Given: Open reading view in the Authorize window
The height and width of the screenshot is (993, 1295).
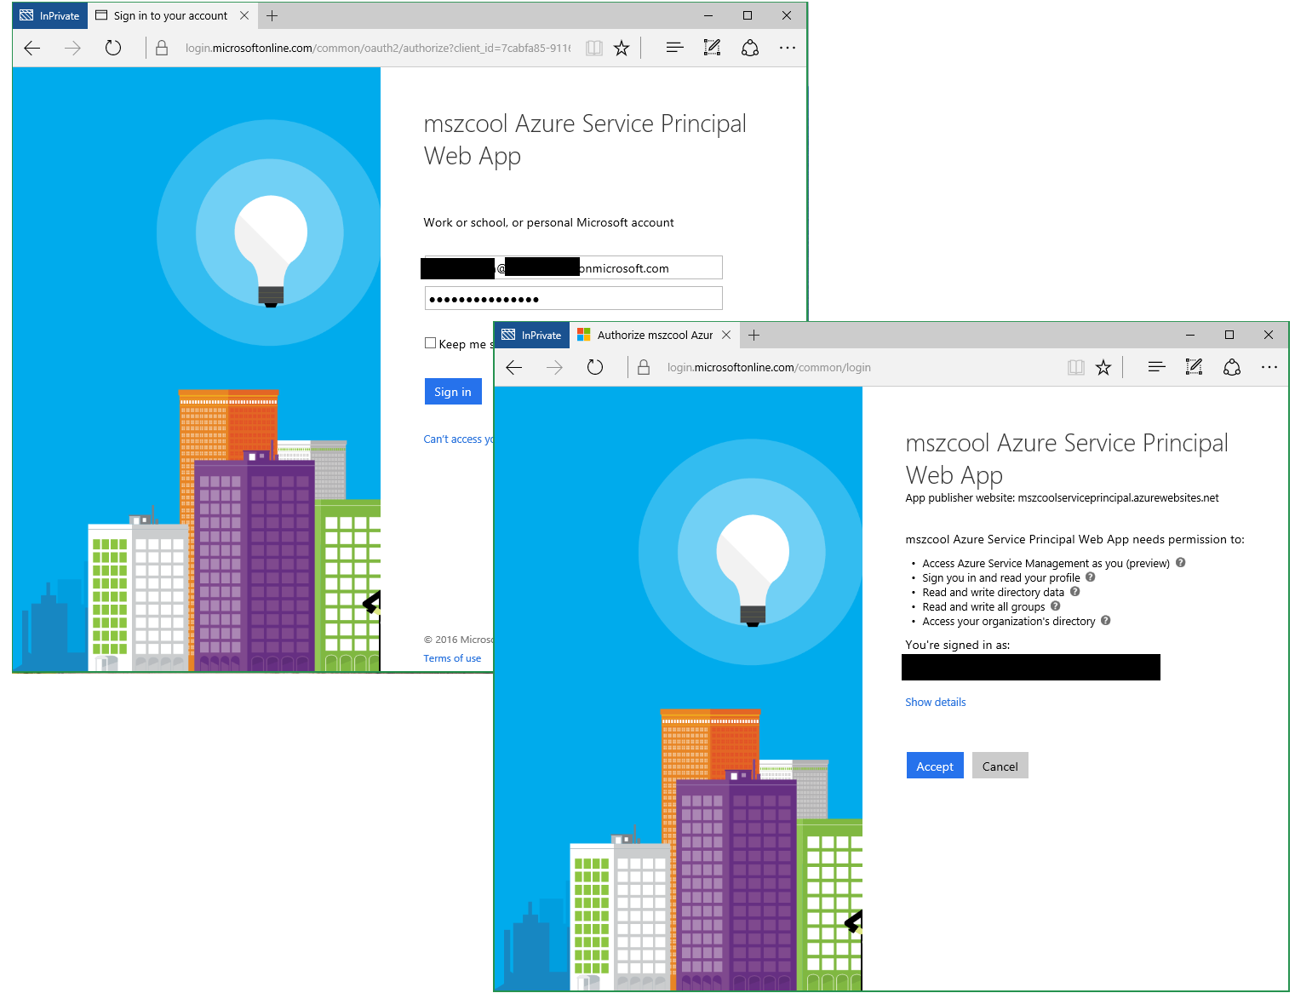Looking at the screenshot, I should (1076, 368).
